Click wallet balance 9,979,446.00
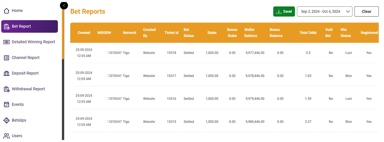384x142 pixels. point(255,99)
